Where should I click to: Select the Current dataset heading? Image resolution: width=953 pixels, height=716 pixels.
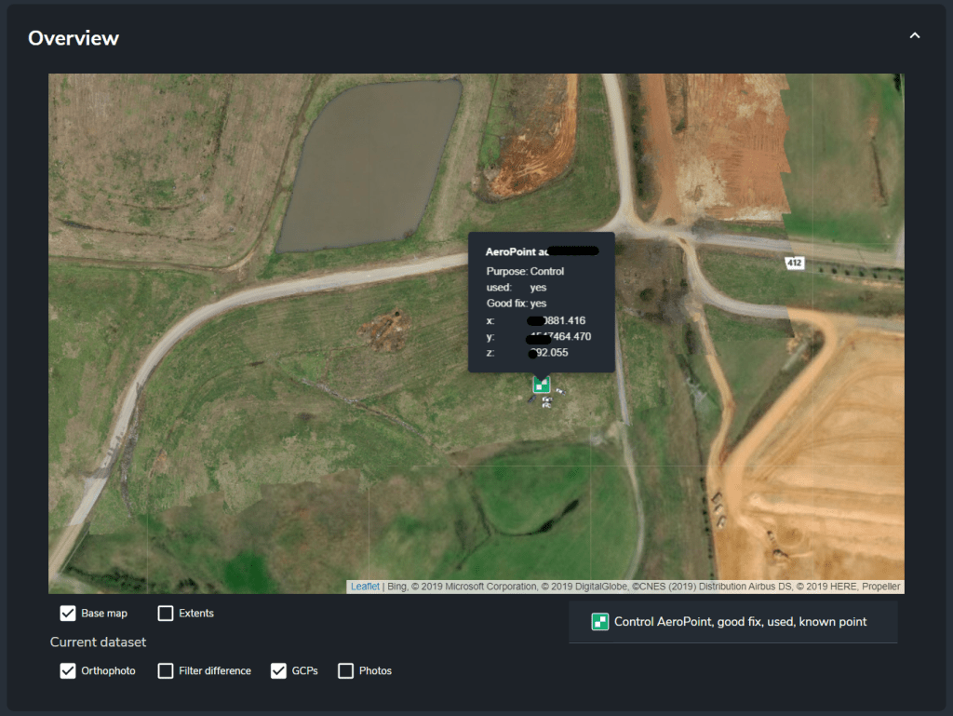point(98,642)
